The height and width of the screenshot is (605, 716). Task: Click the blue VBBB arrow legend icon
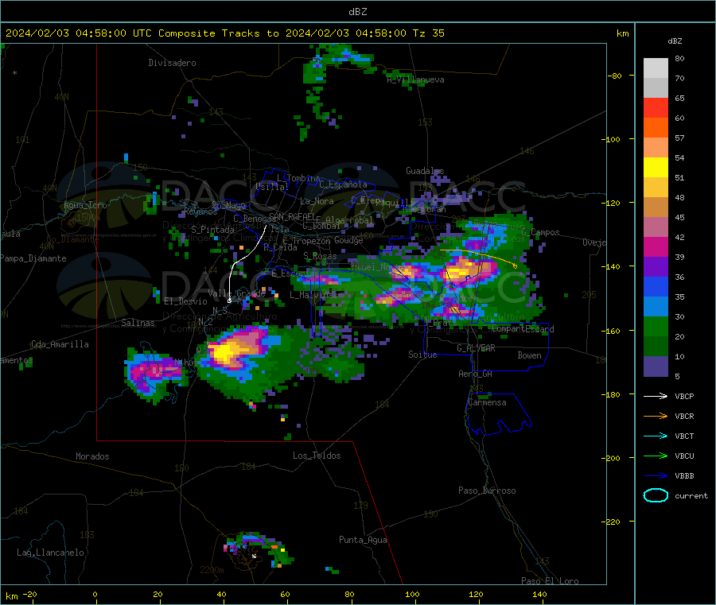point(656,476)
